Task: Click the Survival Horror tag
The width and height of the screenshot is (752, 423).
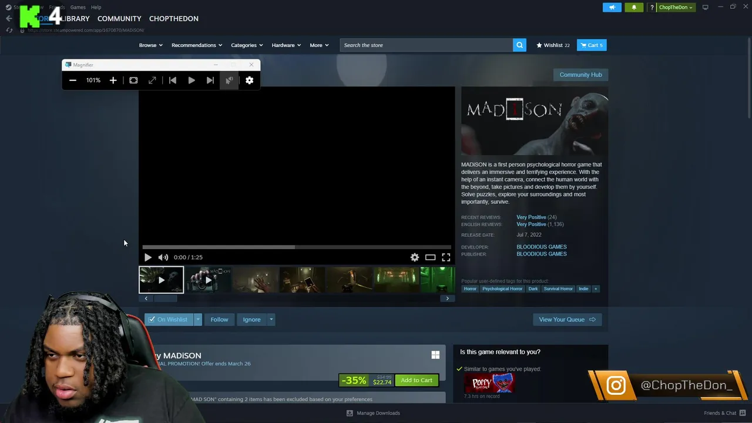Action: (x=558, y=289)
